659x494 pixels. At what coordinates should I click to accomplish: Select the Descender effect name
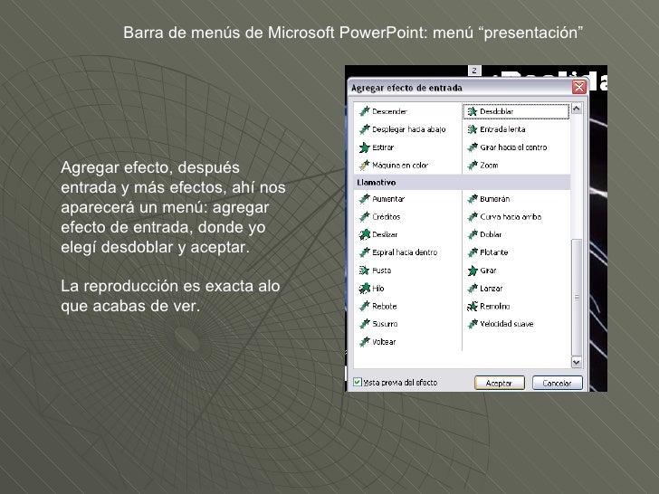pos(389,111)
